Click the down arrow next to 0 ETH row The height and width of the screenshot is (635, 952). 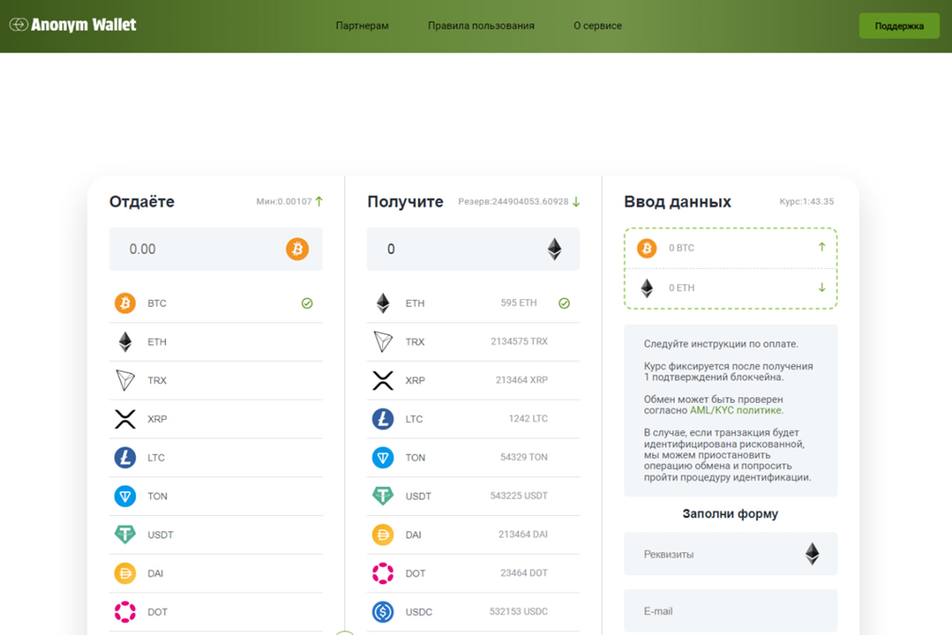pos(822,287)
